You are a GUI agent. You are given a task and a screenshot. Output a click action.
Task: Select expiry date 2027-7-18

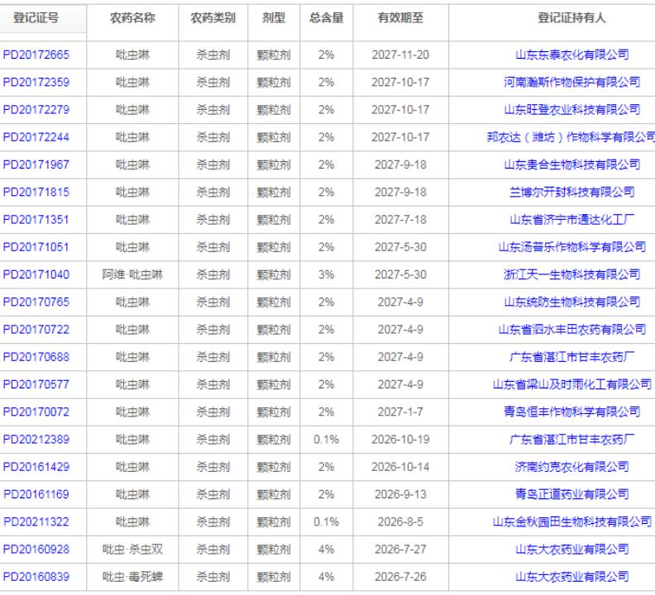coord(400,220)
